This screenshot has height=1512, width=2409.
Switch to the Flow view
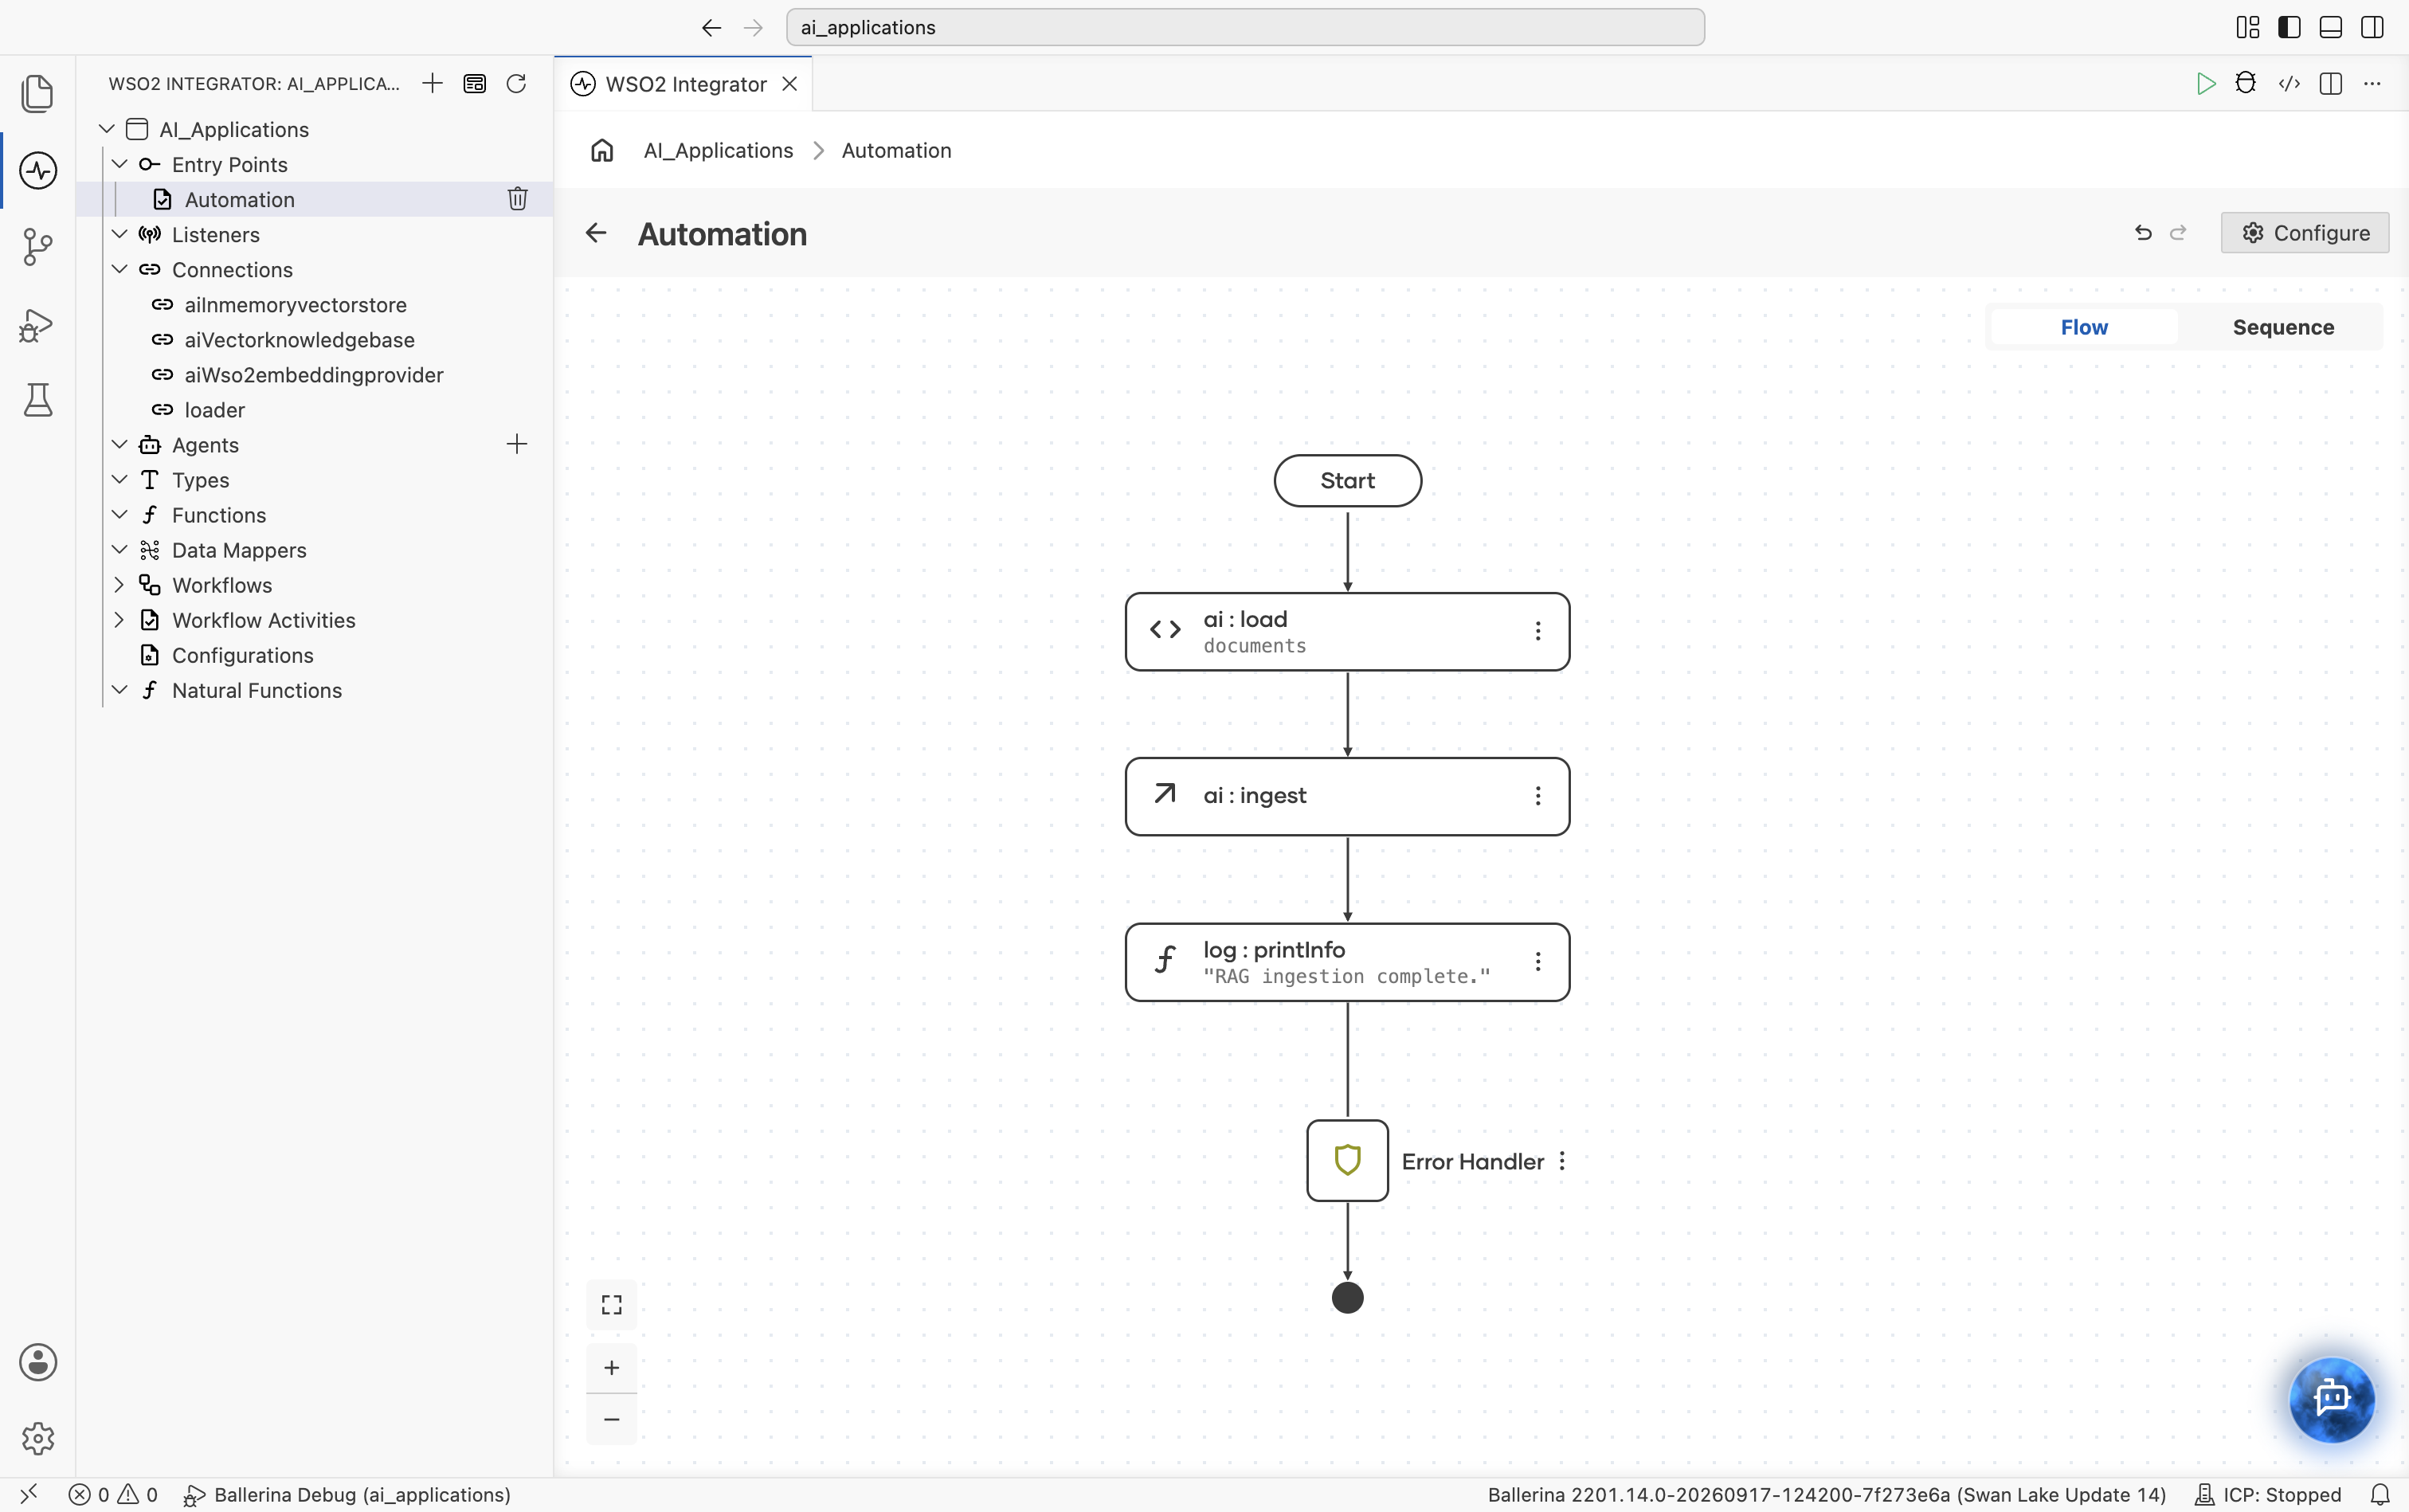(2084, 327)
